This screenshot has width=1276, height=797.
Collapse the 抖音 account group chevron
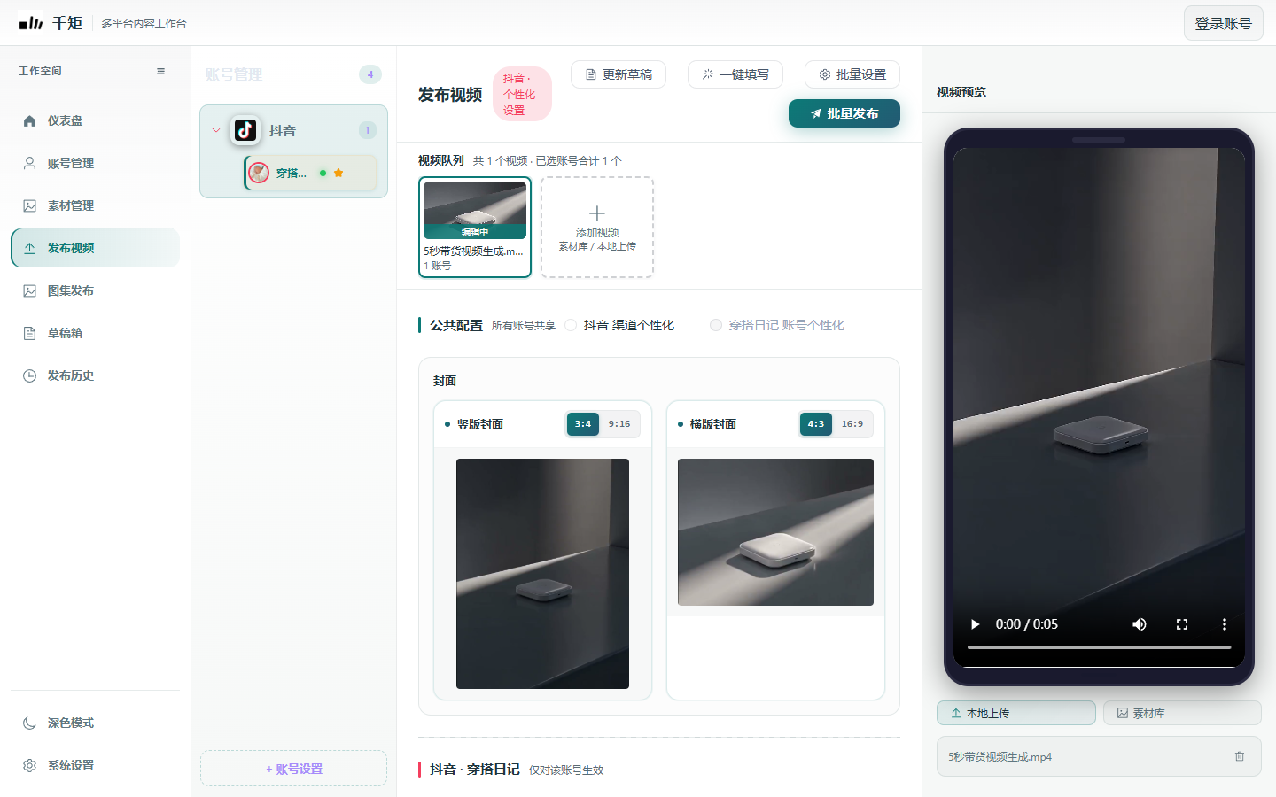coord(216,130)
